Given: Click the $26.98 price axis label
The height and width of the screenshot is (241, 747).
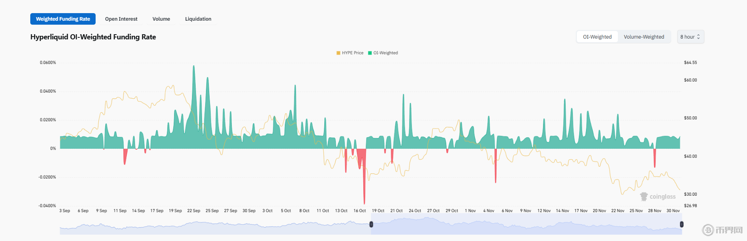Looking at the screenshot, I should [x=690, y=206].
